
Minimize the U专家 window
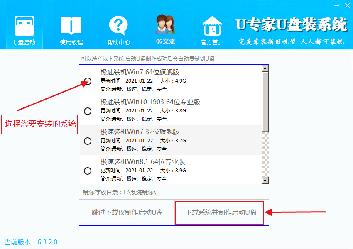(x=337, y=5)
